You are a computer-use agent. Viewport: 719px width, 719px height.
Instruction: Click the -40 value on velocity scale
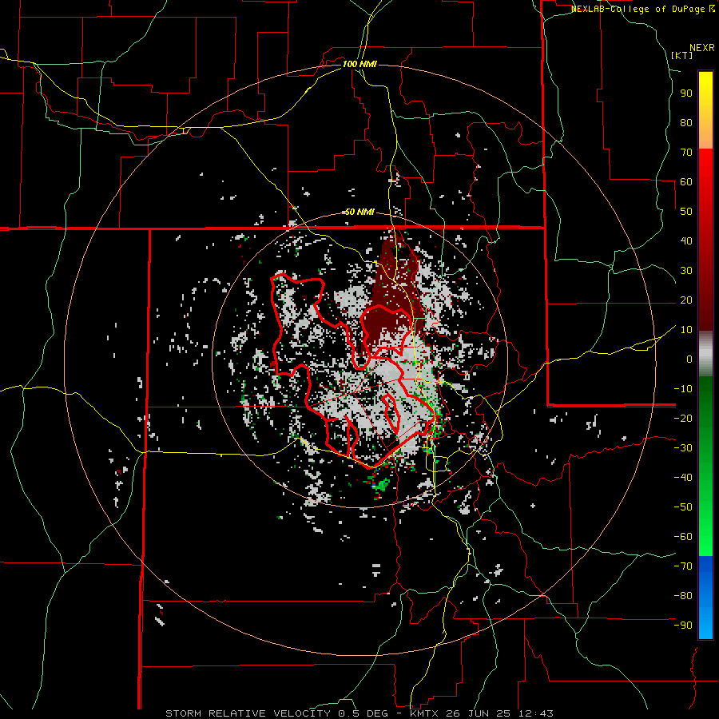(x=683, y=478)
